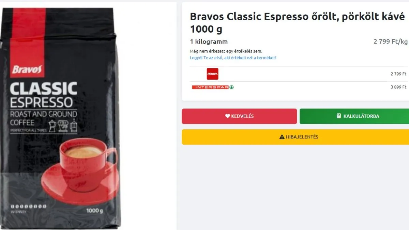Click the 1 kilogramm quantity label

pos(209,42)
